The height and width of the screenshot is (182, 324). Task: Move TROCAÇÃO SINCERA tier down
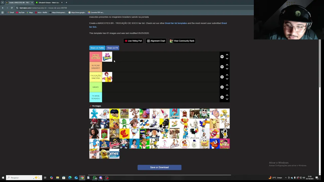227,79
